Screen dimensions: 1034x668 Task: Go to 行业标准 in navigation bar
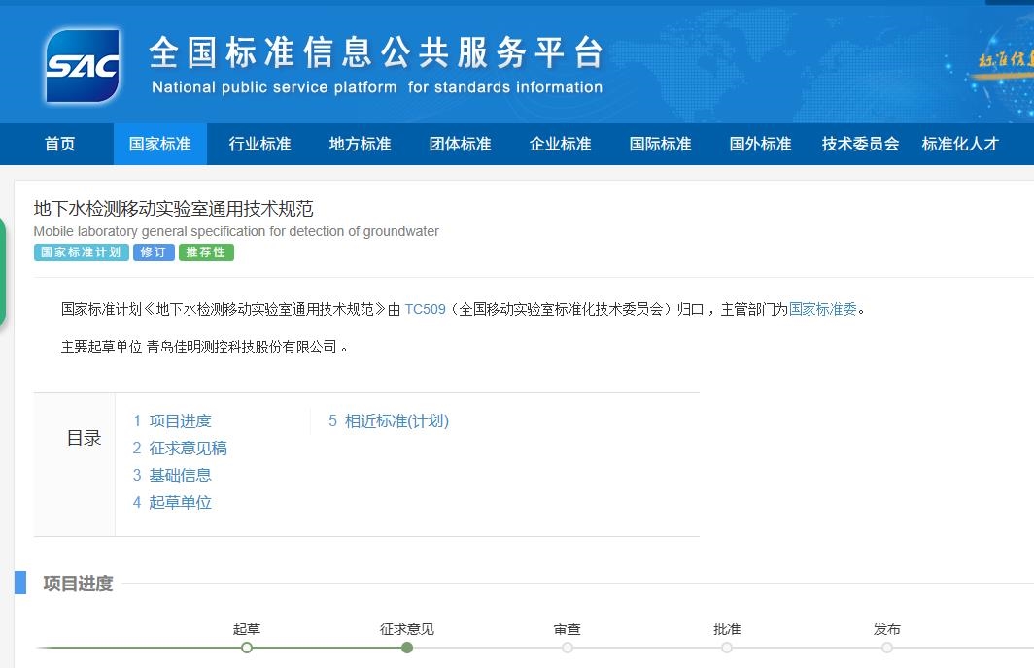coord(260,144)
